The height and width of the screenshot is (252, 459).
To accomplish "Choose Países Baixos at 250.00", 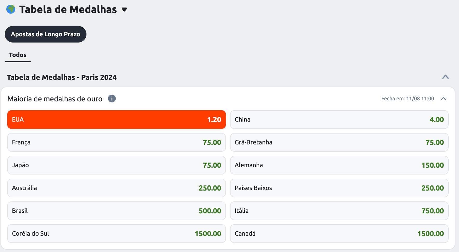I will coord(339,188).
